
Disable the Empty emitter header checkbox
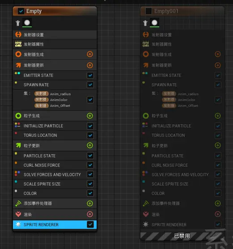pyautogui.click(x=21, y=11)
